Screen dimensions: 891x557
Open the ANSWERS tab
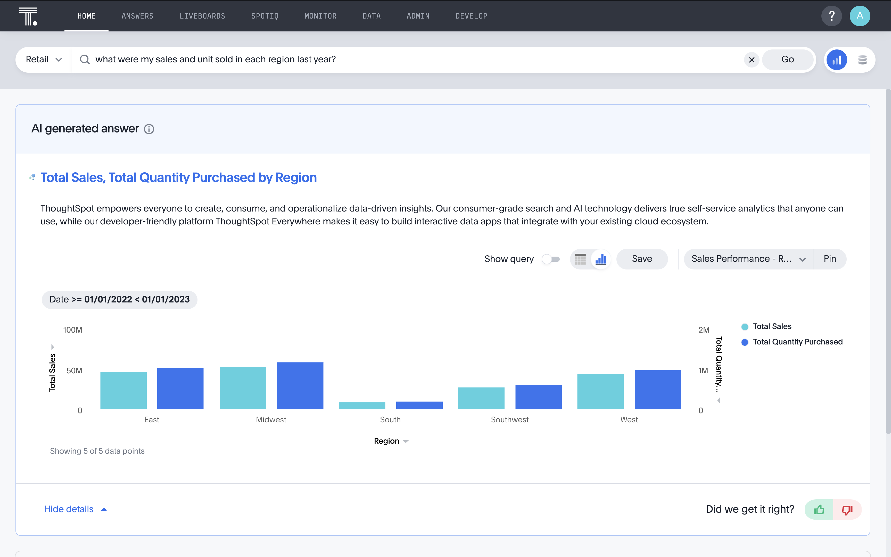(x=137, y=16)
